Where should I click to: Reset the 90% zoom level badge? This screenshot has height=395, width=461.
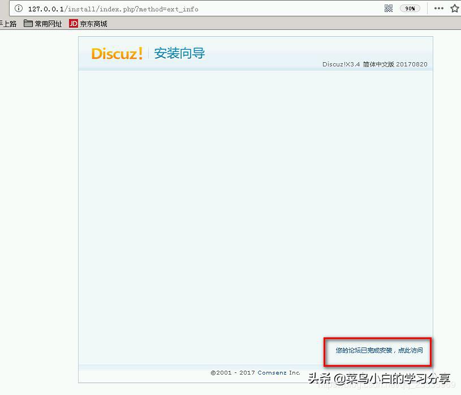[x=410, y=8]
